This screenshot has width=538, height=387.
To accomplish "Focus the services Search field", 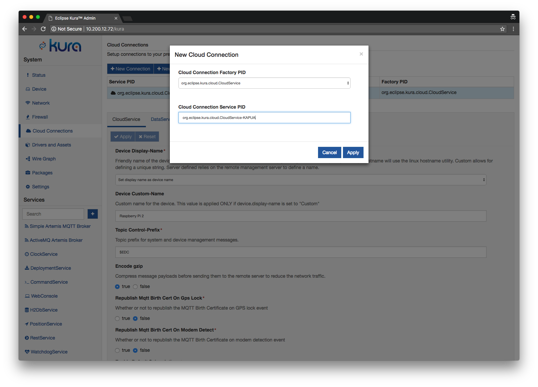I will coord(53,214).
